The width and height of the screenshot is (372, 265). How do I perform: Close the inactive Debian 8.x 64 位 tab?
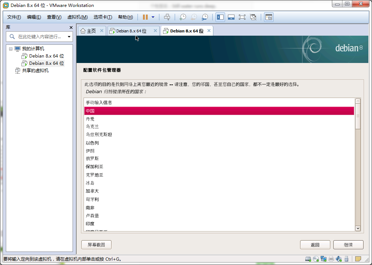(155, 31)
